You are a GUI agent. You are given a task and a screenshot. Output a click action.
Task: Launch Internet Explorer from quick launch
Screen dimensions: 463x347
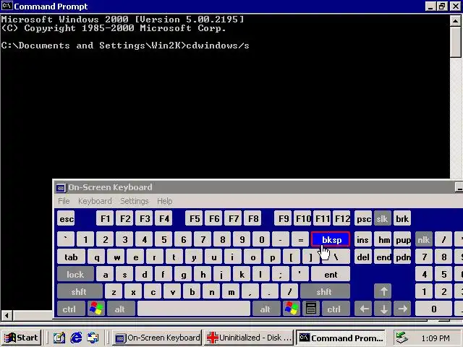pyautogui.click(x=76, y=338)
